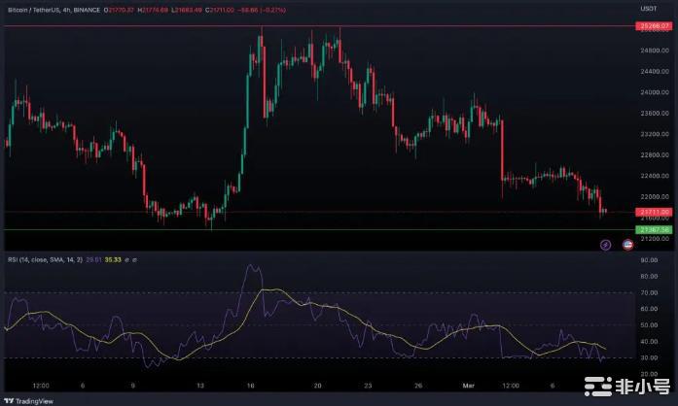
Task: Select the yellow 35.33 RSI-MA value
Action: tap(113, 260)
